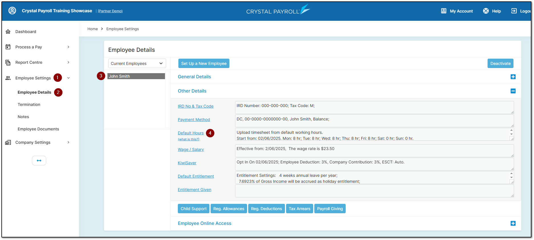534x240 pixels.
Task: Open the KiwiSaver link
Action: tap(187, 163)
